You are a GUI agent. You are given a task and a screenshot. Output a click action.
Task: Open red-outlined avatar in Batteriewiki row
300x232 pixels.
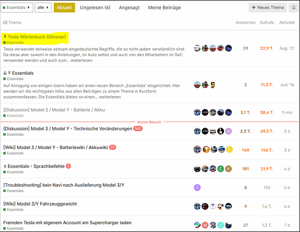[x=197, y=149]
